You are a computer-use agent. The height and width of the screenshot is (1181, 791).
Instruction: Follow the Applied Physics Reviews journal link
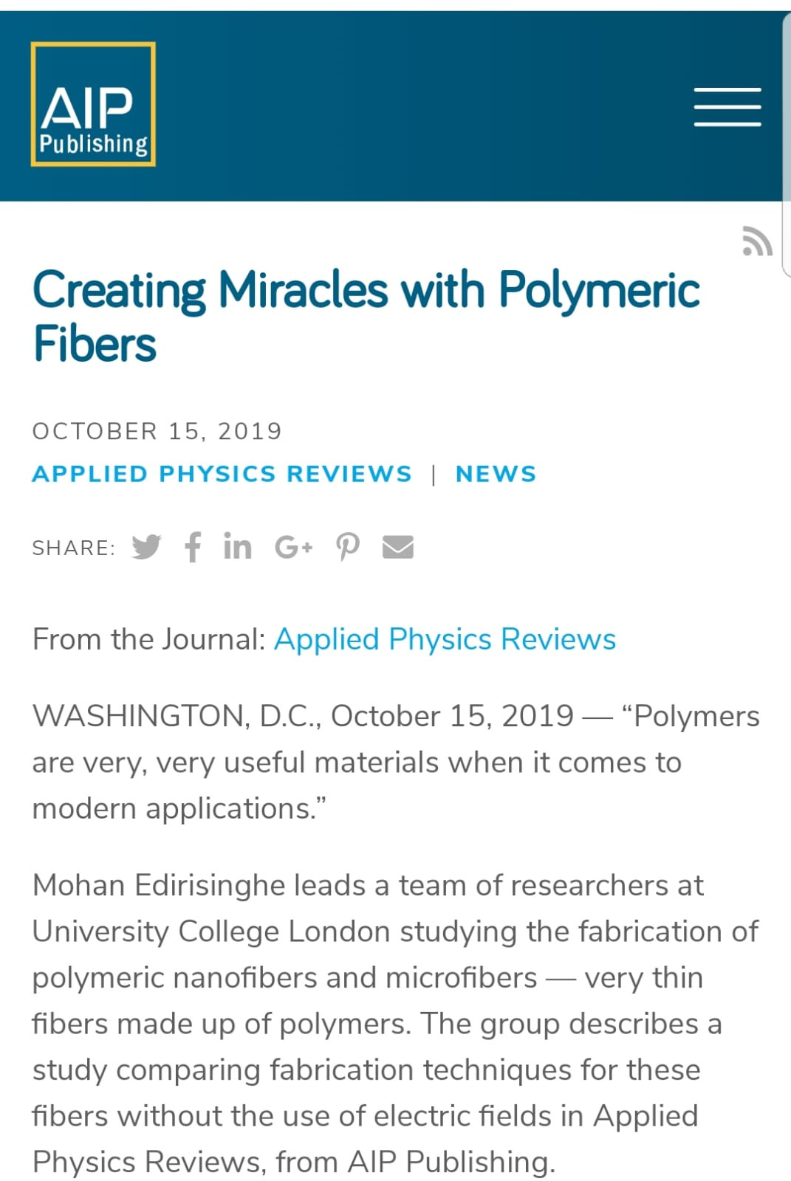[x=445, y=639]
